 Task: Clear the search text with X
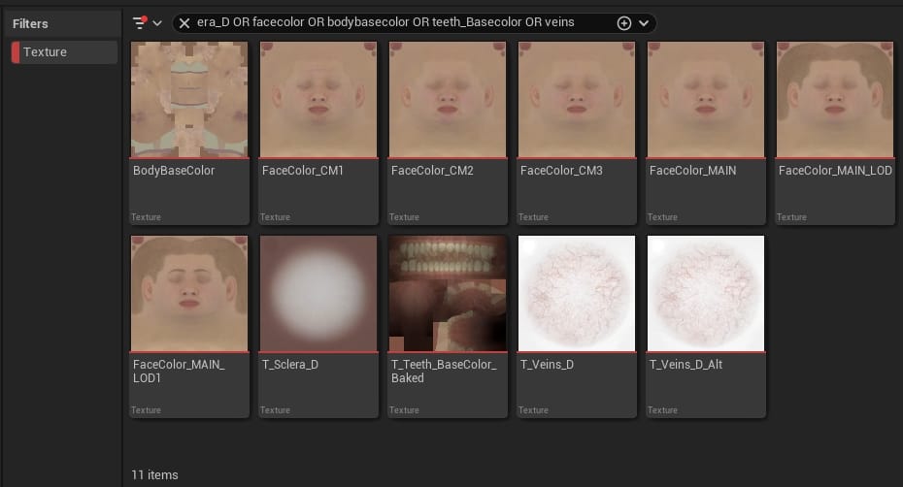coord(184,23)
